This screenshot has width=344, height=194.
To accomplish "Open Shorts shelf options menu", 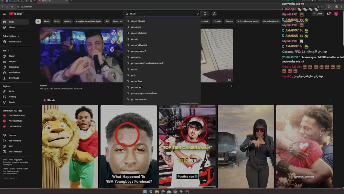I will (x=330, y=100).
